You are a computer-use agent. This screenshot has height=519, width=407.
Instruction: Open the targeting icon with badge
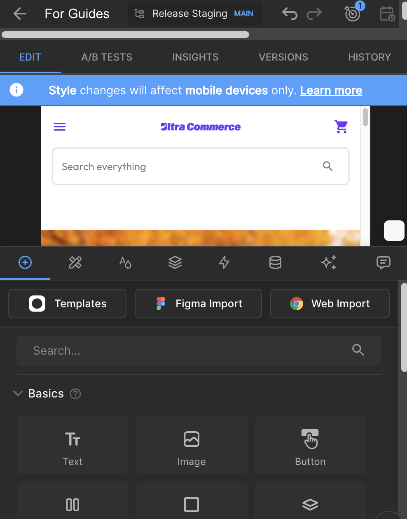pyautogui.click(x=353, y=13)
